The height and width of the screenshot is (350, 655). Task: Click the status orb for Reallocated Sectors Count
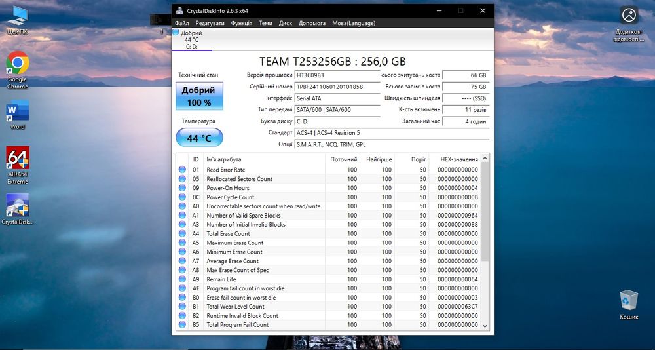pyautogui.click(x=182, y=179)
